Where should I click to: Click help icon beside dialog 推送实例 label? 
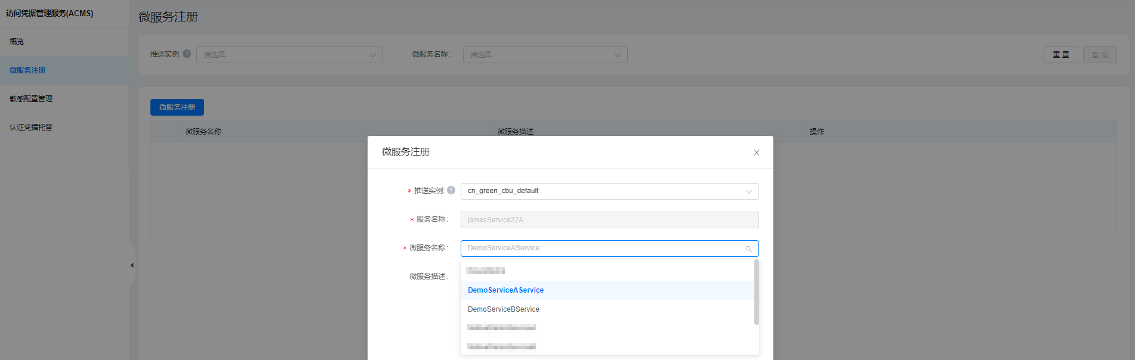pyautogui.click(x=451, y=190)
